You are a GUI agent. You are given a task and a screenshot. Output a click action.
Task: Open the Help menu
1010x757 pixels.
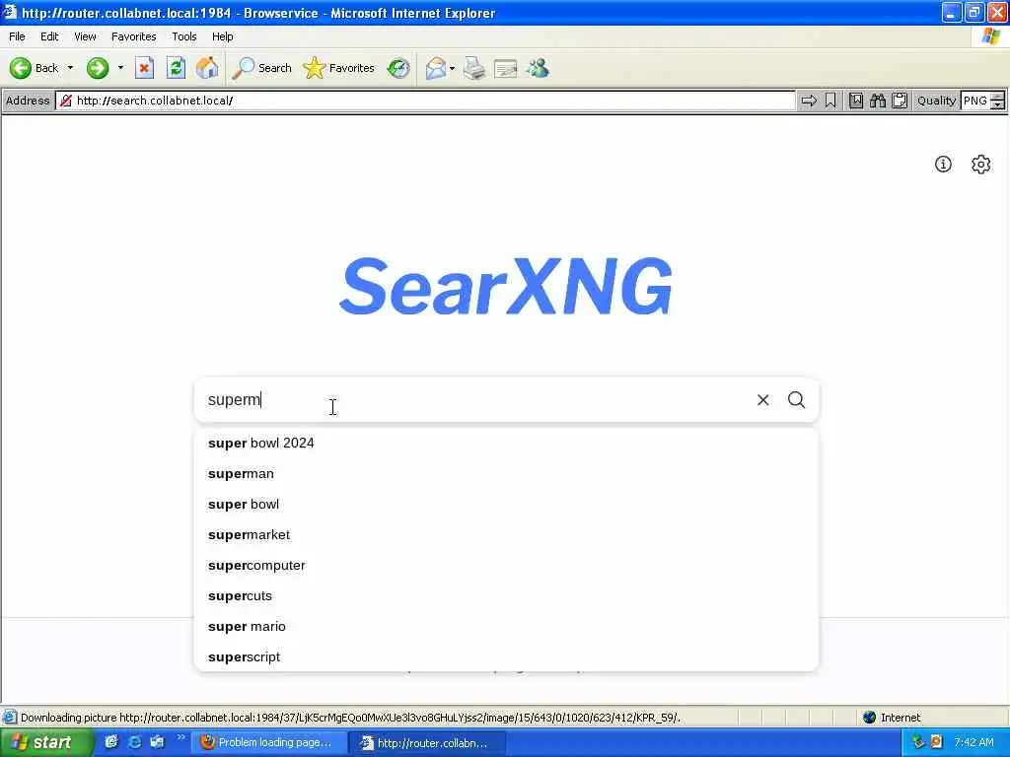coord(222,36)
